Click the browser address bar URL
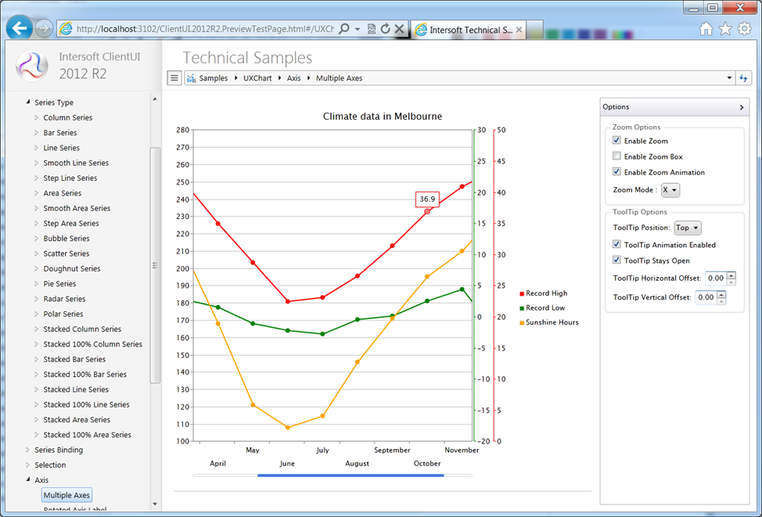 tap(205, 29)
